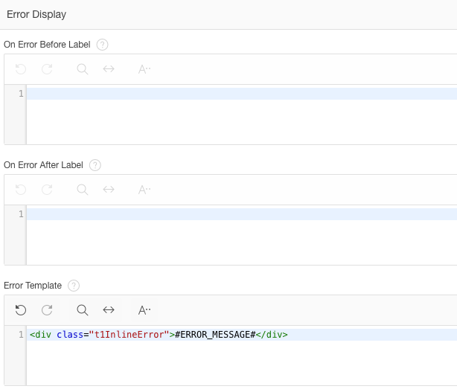The width and height of the screenshot is (457, 389).
Task: Click undo in Error Template editor
Action: point(21,310)
